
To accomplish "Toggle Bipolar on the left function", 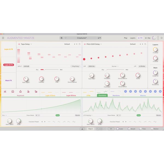I will (x=78, y=115).
